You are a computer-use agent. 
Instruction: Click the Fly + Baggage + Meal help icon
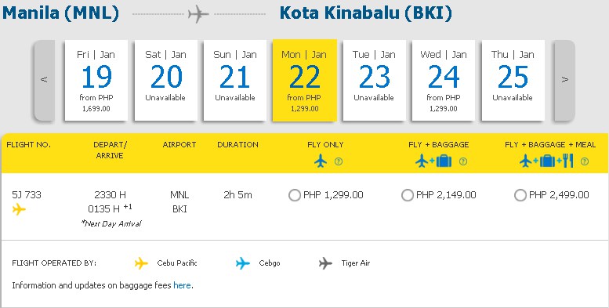584,161
